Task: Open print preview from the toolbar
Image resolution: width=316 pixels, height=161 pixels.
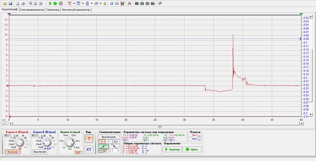Action: 17,3
